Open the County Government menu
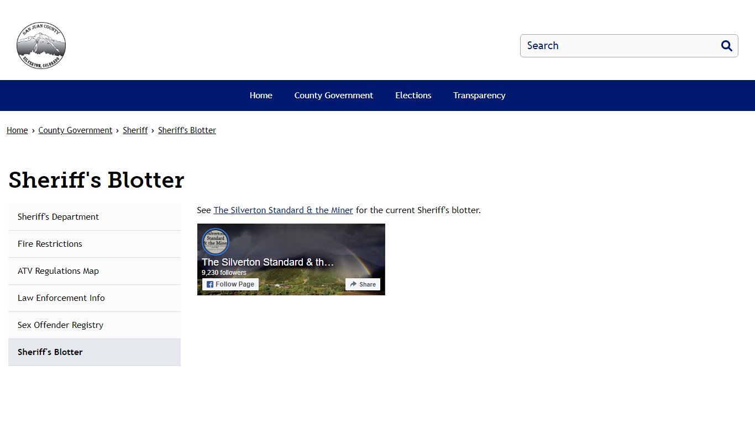755x424 pixels. click(334, 96)
